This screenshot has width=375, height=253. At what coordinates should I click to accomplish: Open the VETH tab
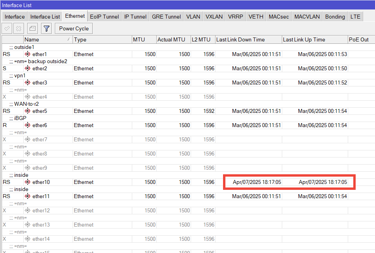point(256,17)
